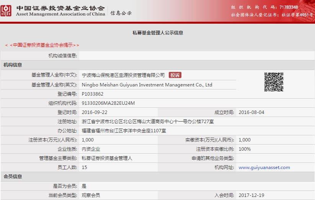Viewport: 315px width, 200px height.
Task: Click the red 投诉 complaint button
Action: click(175, 75)
